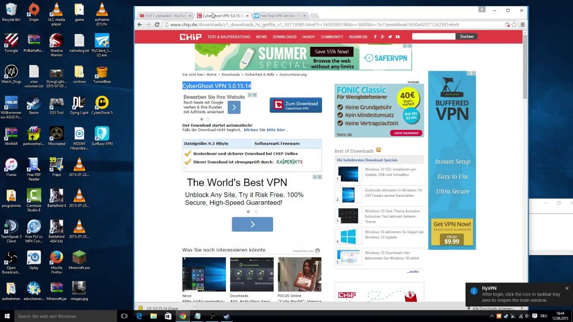Open BUSINESS menu on CHIP
This screenshot has width=573, height=322.
358,37
